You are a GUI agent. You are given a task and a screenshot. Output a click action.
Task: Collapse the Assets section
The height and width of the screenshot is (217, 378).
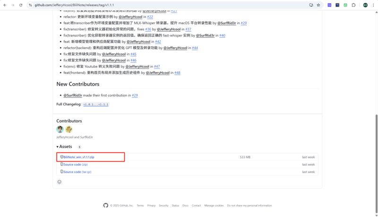64,147
